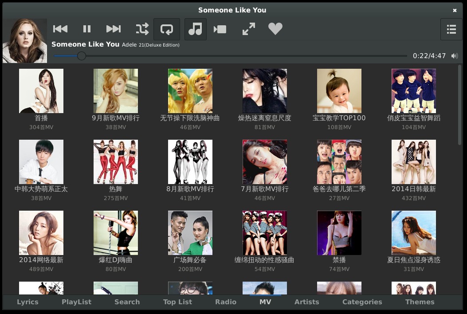Click the '432首MV' count text
Screen dimensions: 467x314
click(414, 198)
